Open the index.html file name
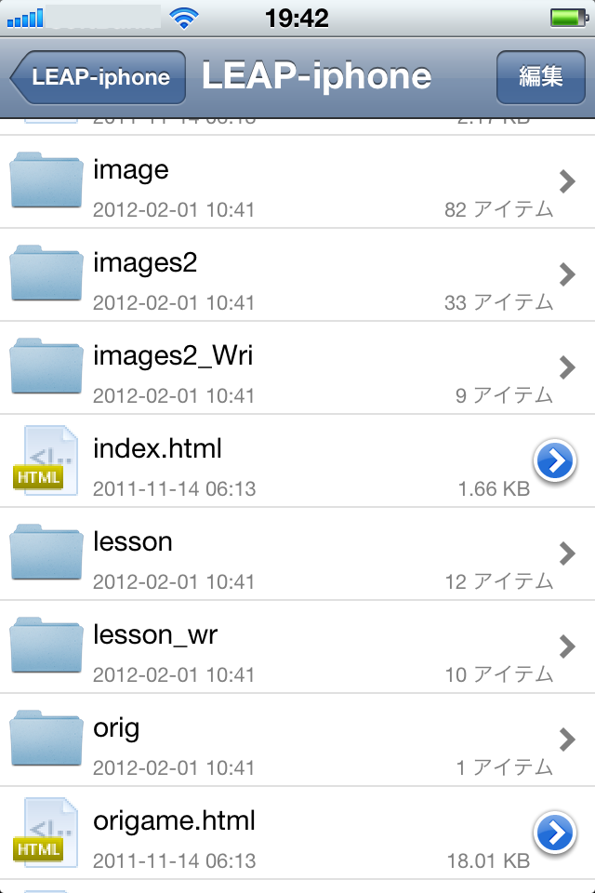 click(158, 448)
